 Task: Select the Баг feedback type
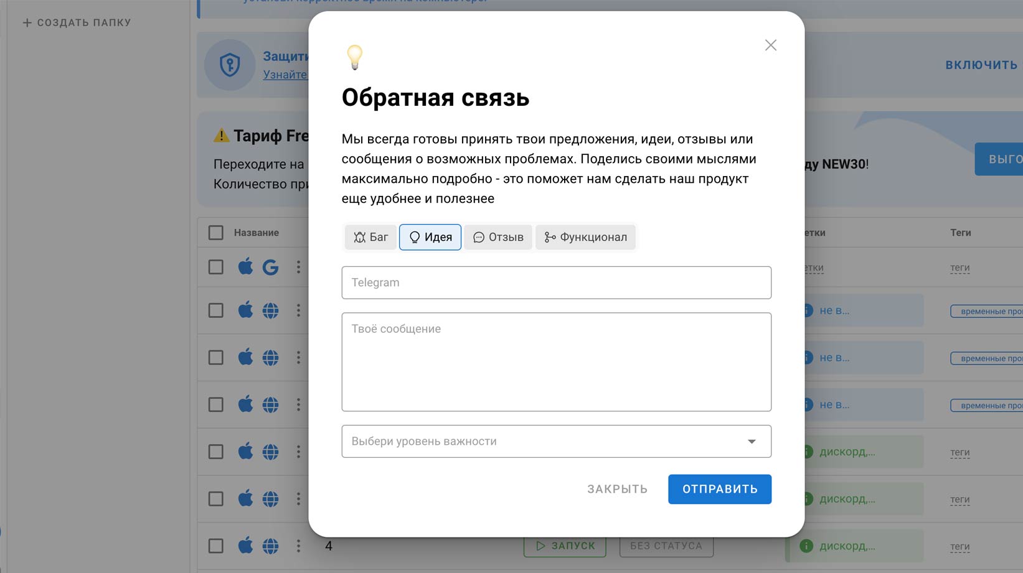coord(370,237)
